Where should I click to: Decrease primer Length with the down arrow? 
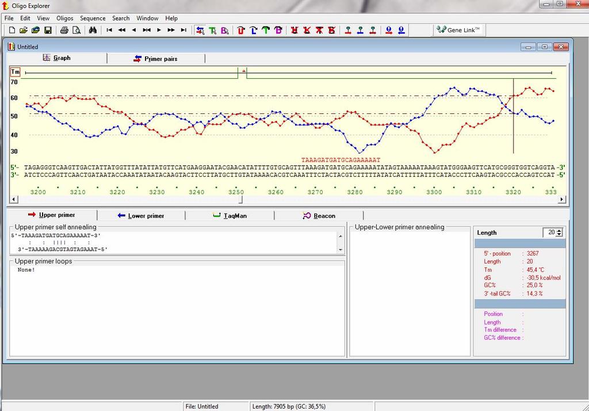click(x=559, y=235)
